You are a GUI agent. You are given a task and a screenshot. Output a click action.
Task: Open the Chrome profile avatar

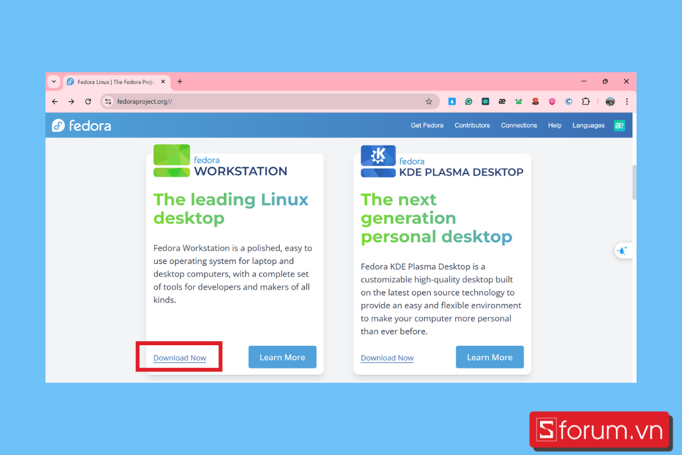click(610, 102)
